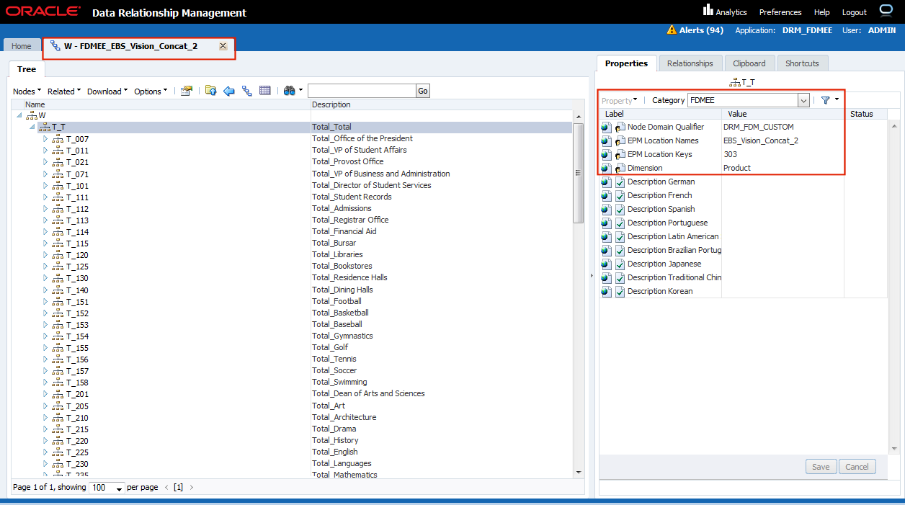Viewport: 905px width, 505px height.
Task: Click hierarchy icon above properties labeled T_T
Action: click(735, 83)
